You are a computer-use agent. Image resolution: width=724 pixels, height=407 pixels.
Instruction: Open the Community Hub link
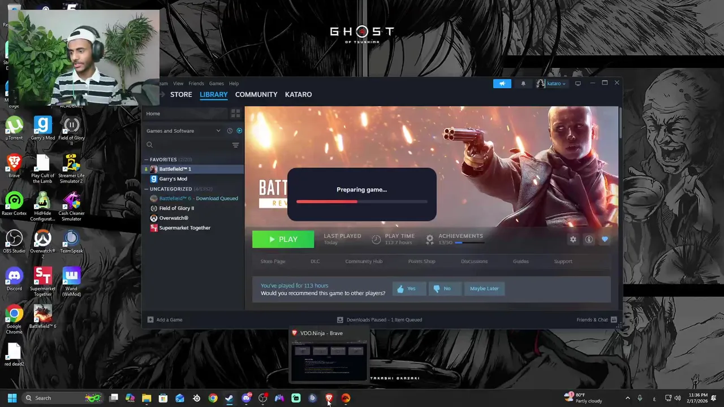click(x=364, y=261)
